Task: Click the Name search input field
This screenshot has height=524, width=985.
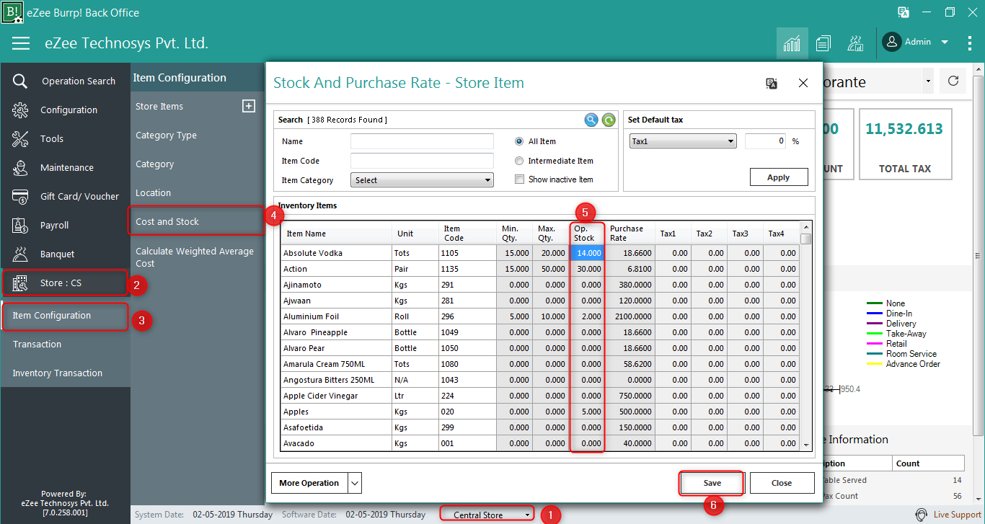Action: tap(422, 141)
